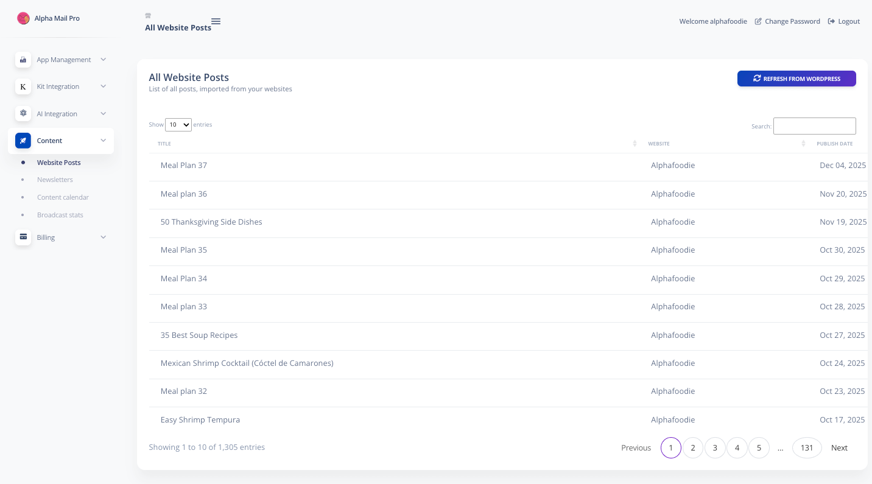Toggle sorting on Publish Date column
The width and height of the screenshot is (872, 484).
point(835,143)
